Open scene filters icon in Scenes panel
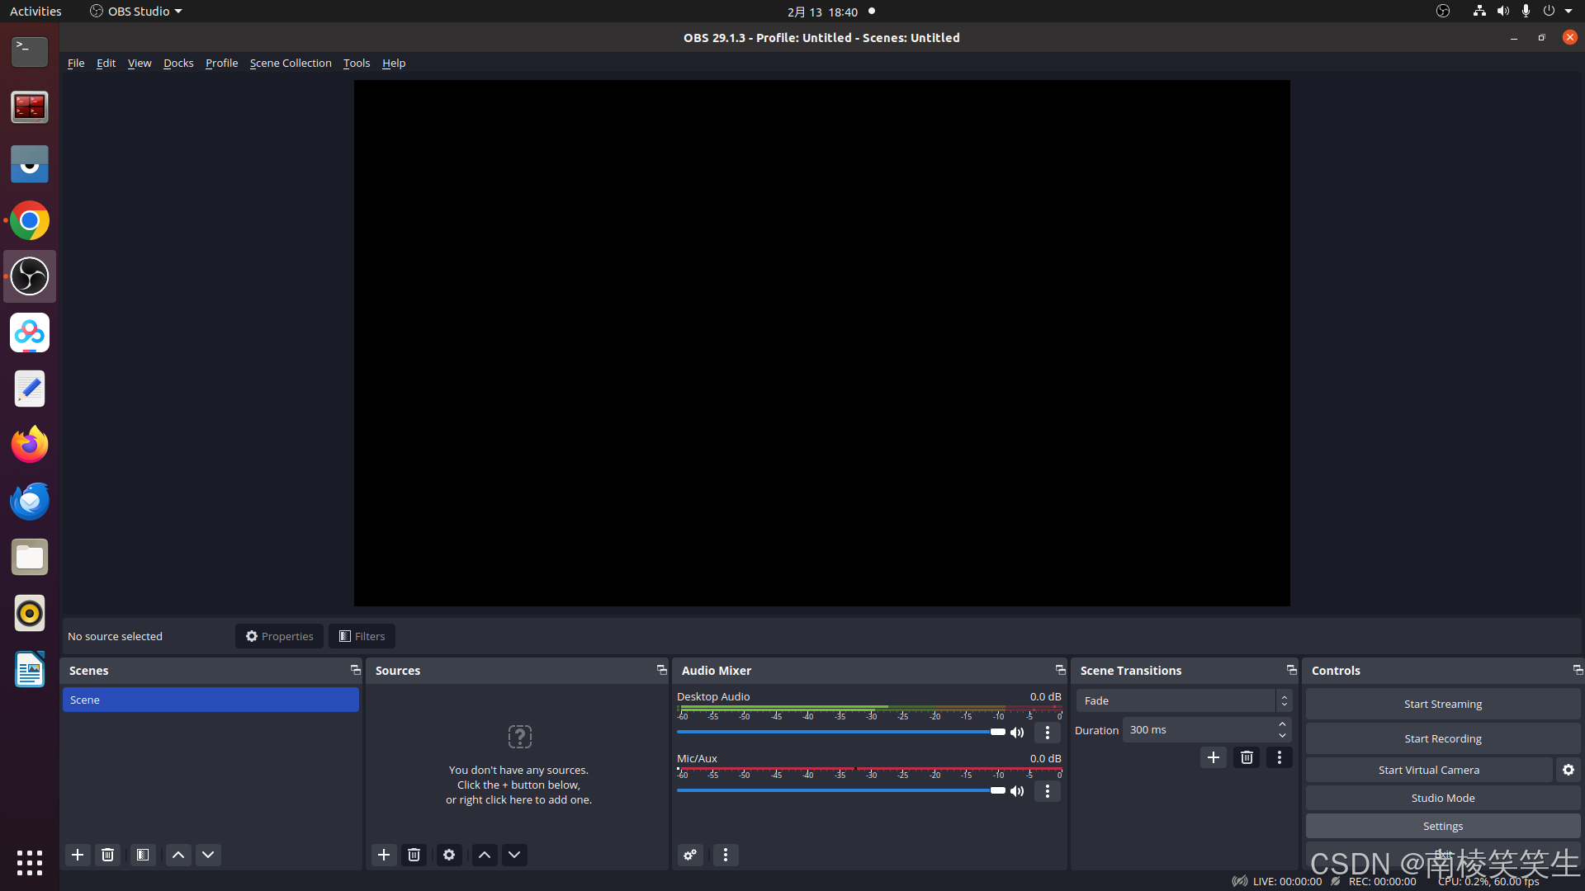The width and height of the screenshot is (1585, 891). pyautogui.click(x=143, y=855)
